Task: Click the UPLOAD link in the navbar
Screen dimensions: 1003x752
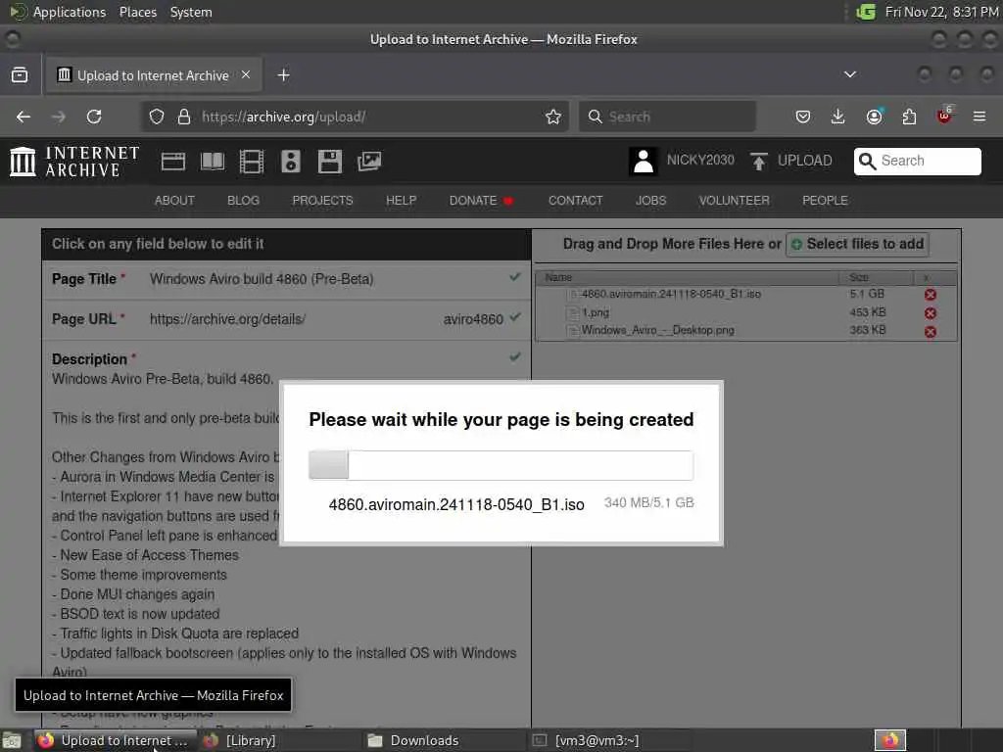Action: click(x=805, y=161)
